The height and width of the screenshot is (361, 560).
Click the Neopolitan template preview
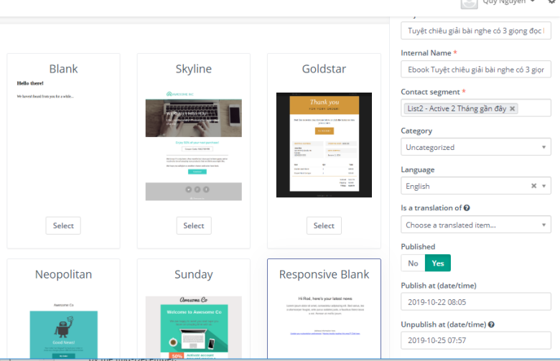coord(63,327)
